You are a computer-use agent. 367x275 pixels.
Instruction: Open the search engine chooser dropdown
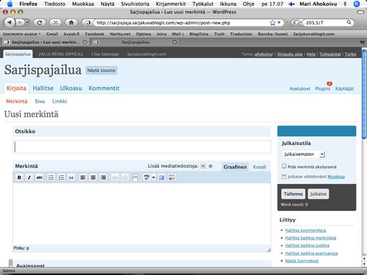pos(297,23)
